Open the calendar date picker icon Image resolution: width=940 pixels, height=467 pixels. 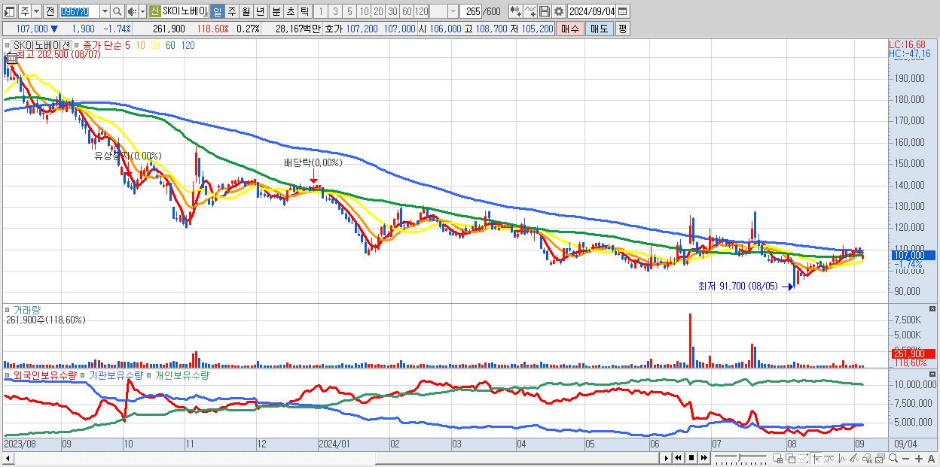tap(622, 11)
